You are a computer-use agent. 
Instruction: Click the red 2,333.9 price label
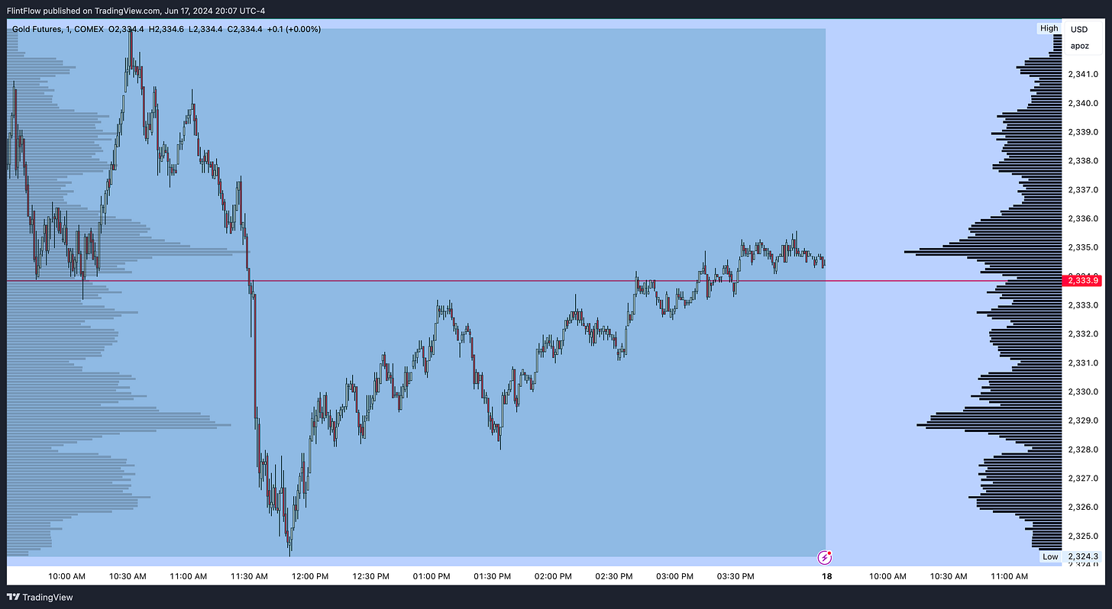pos(1083,281)
